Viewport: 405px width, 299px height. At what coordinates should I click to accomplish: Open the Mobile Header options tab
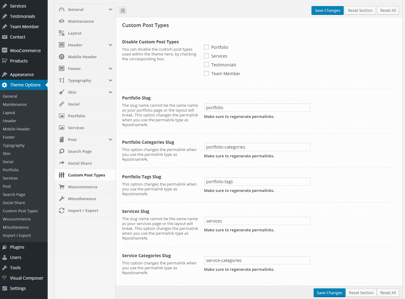tap(82, 57)
